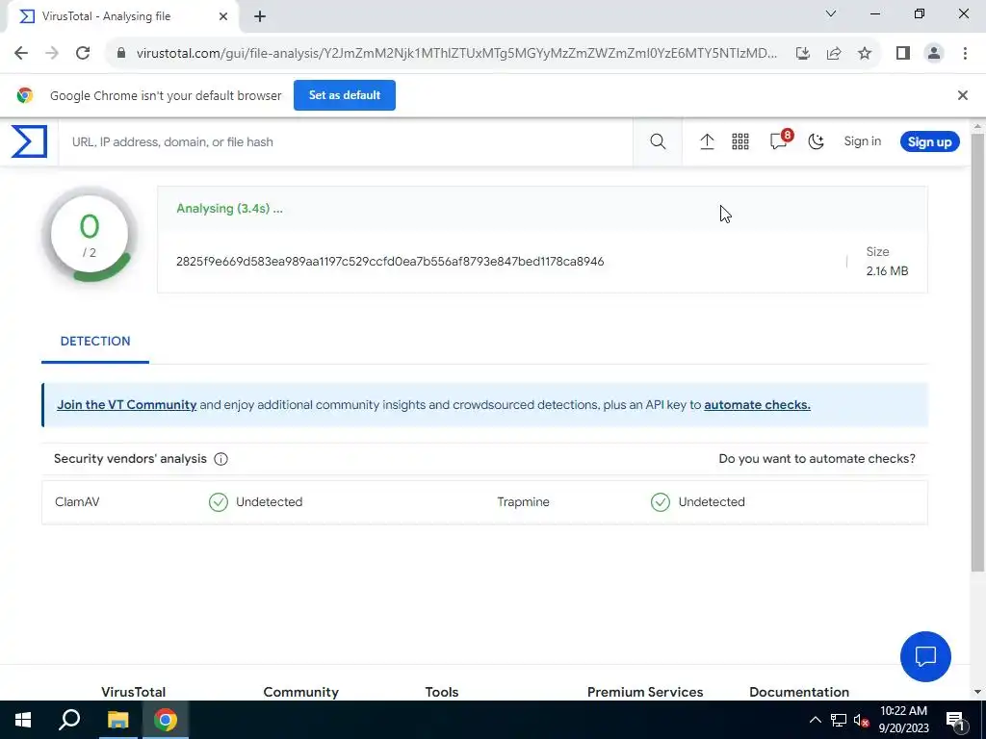
Task: Open the apps grid icon
Action: [740, 141]
